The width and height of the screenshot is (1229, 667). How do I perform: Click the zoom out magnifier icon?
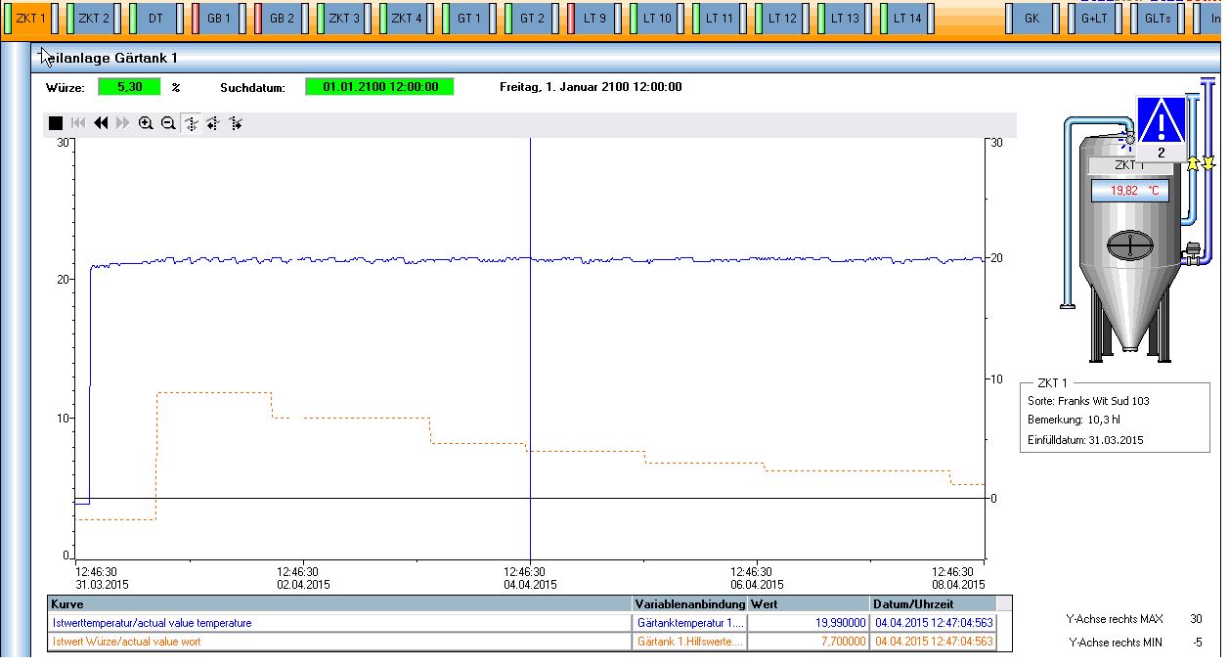168,123
